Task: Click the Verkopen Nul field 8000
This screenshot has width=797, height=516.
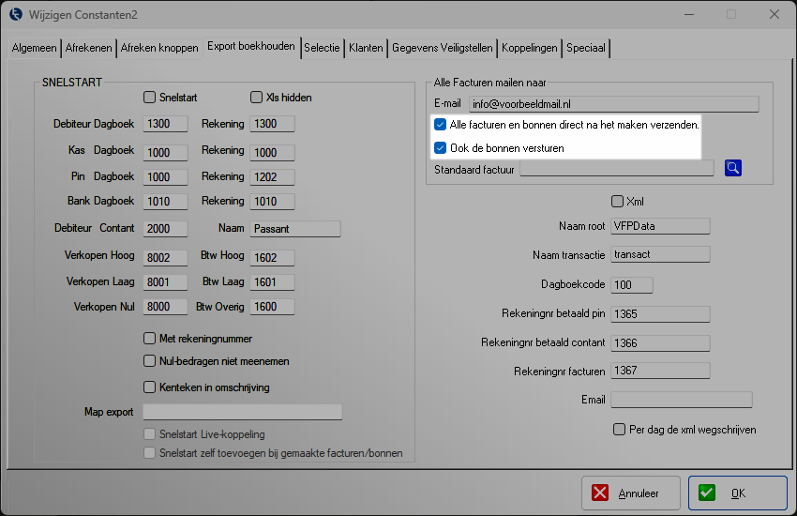Action: [165, 307]
